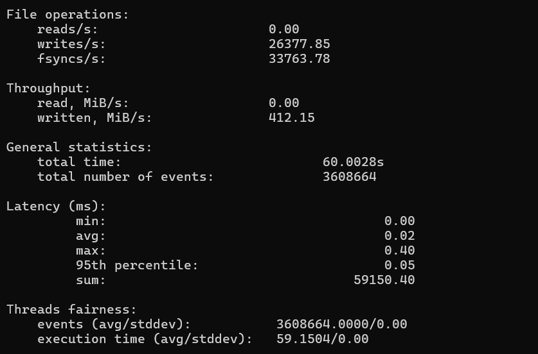The width and height of the screenshot is (538, 354).
Task: Select the value 3608664.0000/0.00
Action: 342,324
